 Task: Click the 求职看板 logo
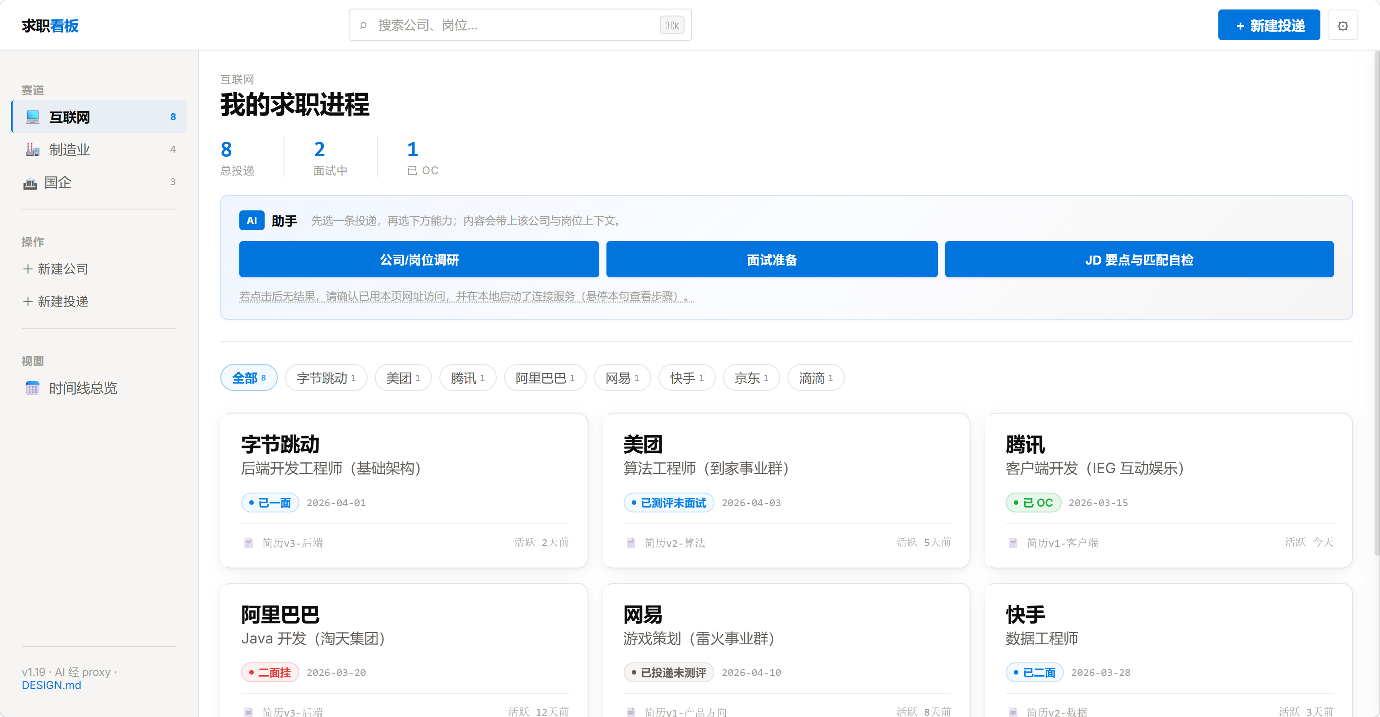[x=50, y=25]
